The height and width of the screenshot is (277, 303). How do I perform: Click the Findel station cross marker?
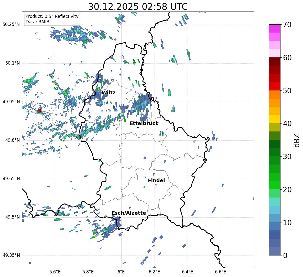pyautogui.click(x=156, y=185)
